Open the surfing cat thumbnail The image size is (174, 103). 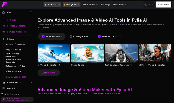click(88, 53)
